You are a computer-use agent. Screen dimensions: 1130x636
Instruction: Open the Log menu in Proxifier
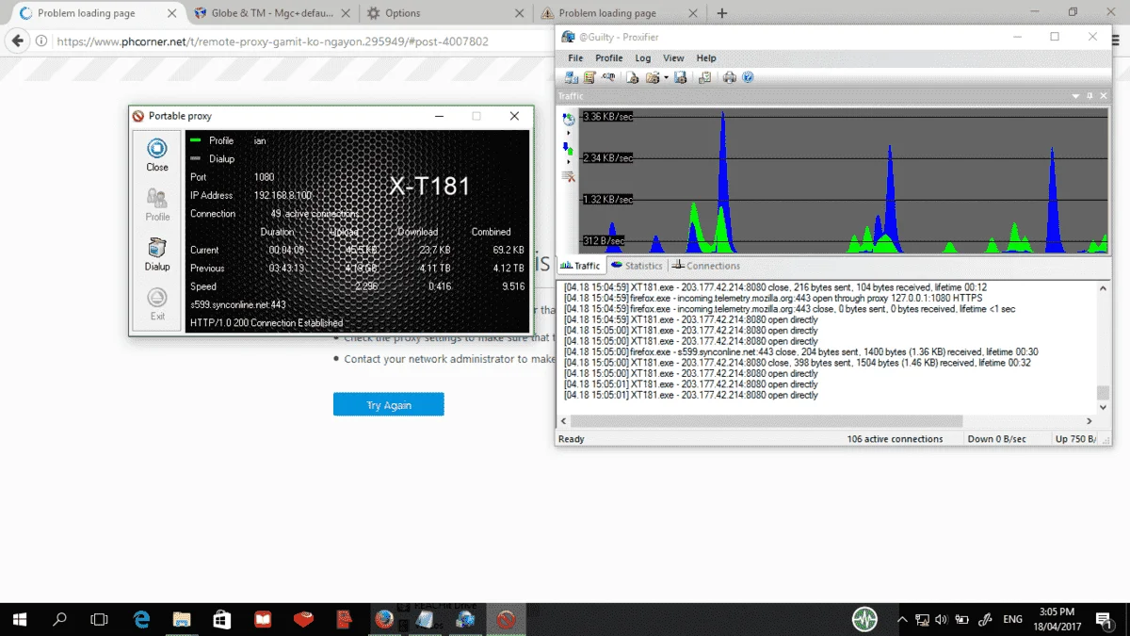[643, 58]
